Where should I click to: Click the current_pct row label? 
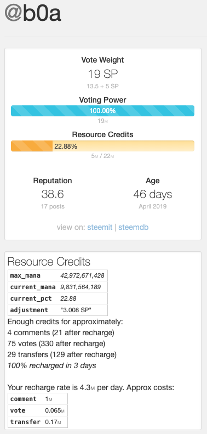coord(31,298)
